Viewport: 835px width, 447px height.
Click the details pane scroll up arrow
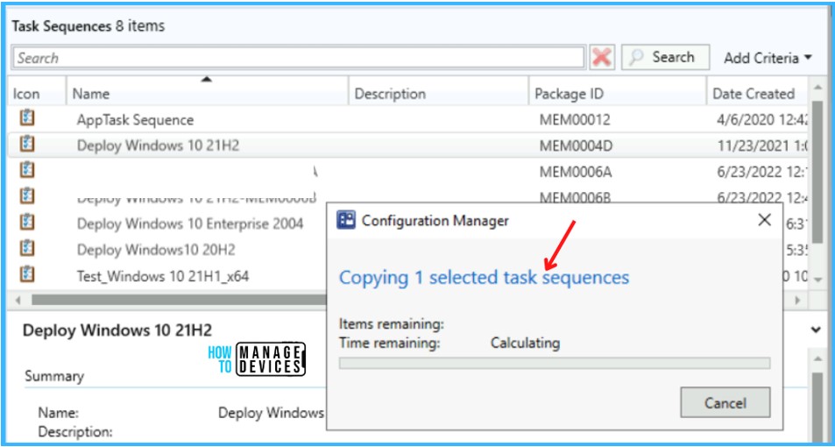(x=817, y=358)
